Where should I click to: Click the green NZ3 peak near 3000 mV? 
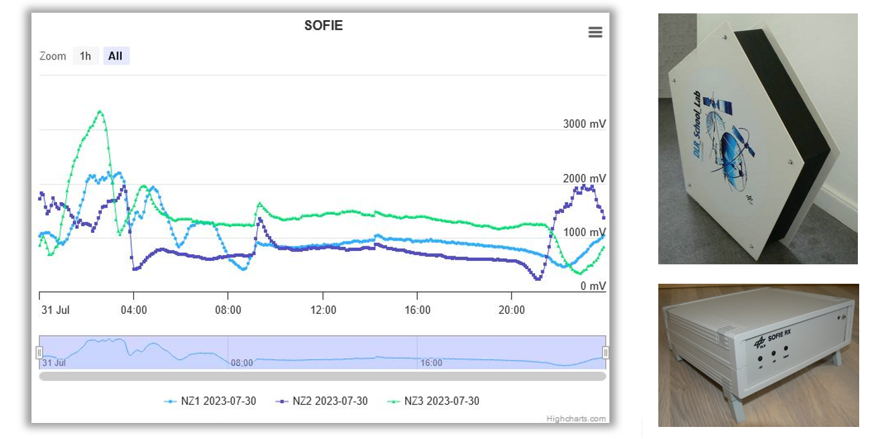tap(100, 112)
